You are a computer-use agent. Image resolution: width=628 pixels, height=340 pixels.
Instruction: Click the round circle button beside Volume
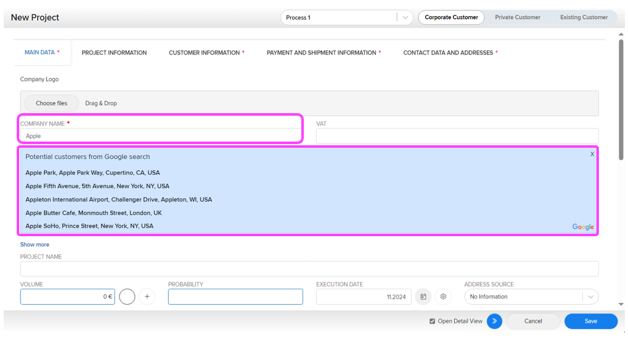coord(127,297)
